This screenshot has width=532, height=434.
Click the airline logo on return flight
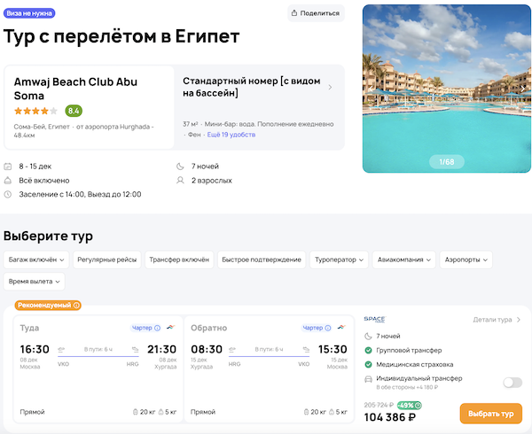coord(341,328)
